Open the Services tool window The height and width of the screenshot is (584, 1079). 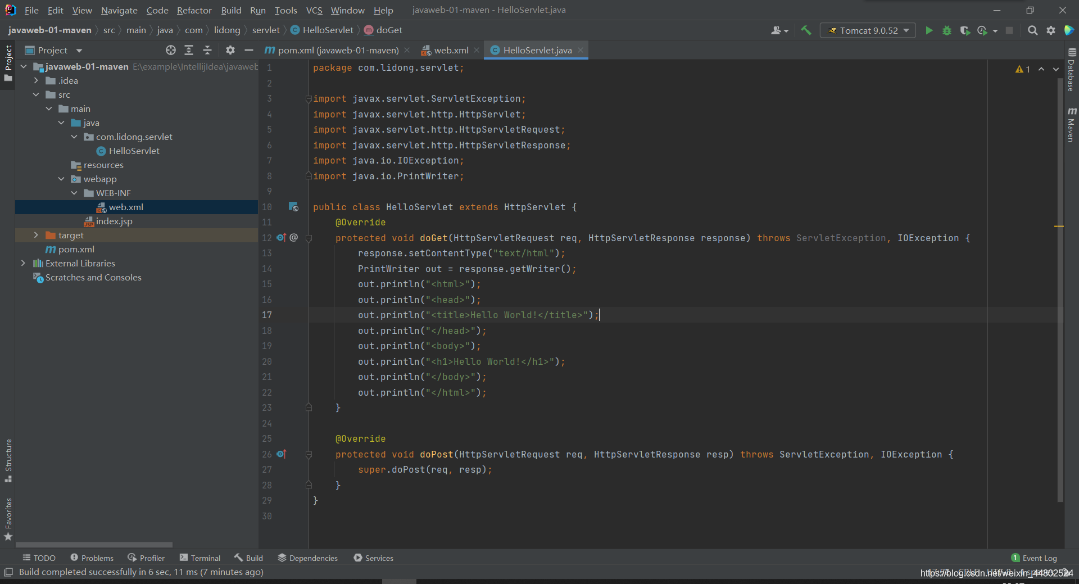pyautogui.click(x=373, y=558)
